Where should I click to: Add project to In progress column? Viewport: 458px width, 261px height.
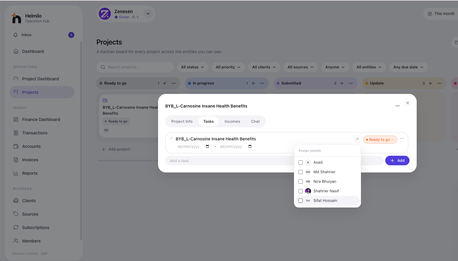[253, 83]
